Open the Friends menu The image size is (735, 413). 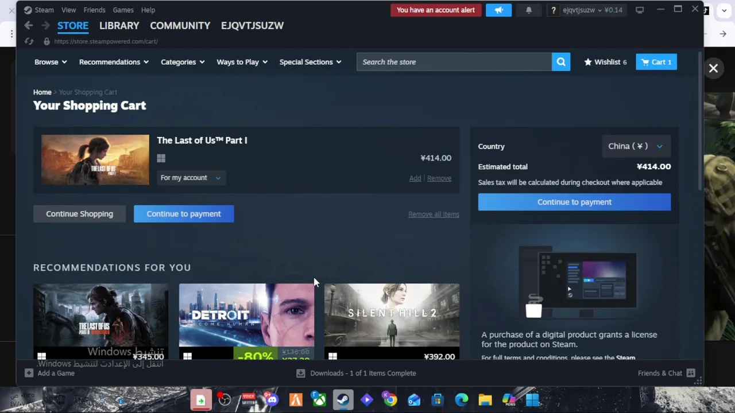pyautogui.click(x=94, y=10)
